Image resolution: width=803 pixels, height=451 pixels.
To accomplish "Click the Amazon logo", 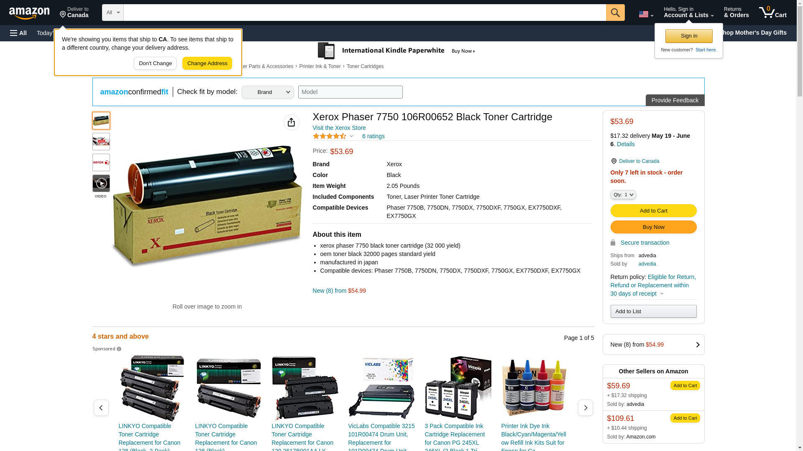I will pyautogui.click(x=29, y=13).
